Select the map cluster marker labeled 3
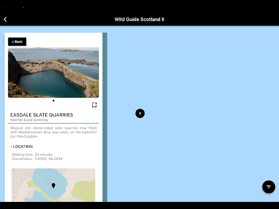 (x=140, y=113)
